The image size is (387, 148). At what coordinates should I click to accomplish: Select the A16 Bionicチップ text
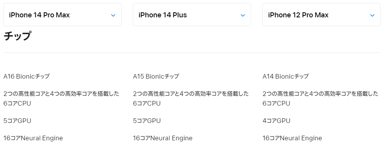[27, 76]
